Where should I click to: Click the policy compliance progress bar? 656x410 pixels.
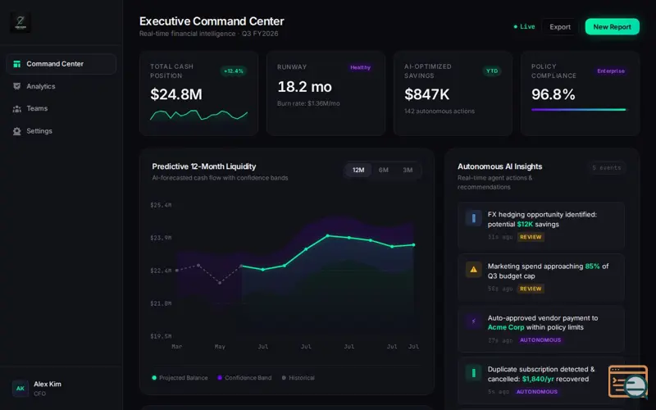(579, 110)
